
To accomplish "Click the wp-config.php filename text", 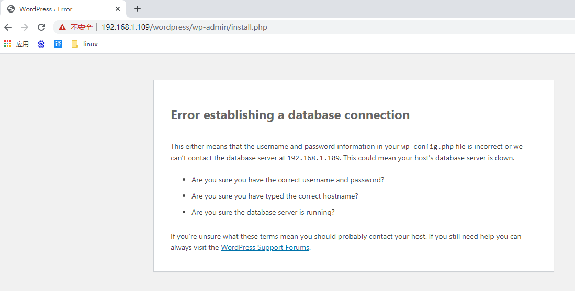I will click(x=427, y=147).
